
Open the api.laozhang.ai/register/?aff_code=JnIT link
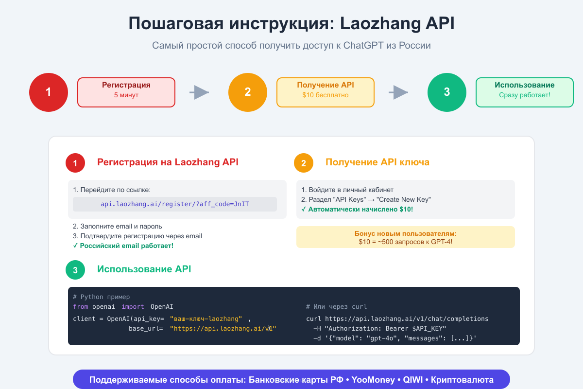point(175,204)
